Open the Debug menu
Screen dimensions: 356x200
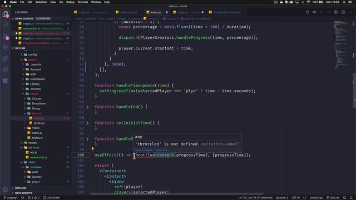tap(70, 2)
